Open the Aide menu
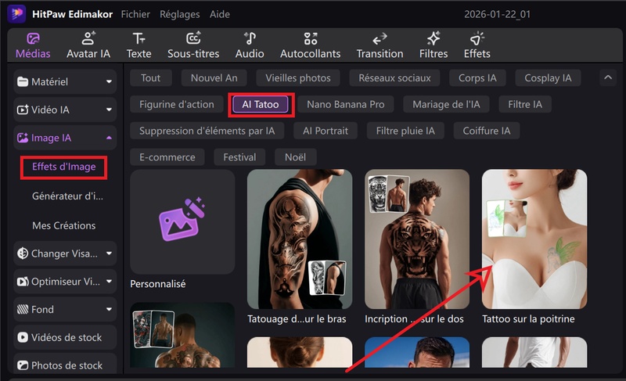 220,14
